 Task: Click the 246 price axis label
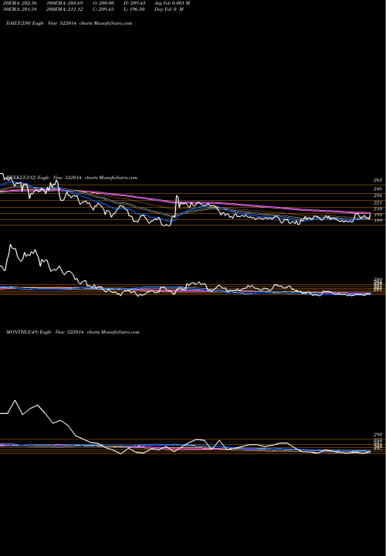pos(378,189)
